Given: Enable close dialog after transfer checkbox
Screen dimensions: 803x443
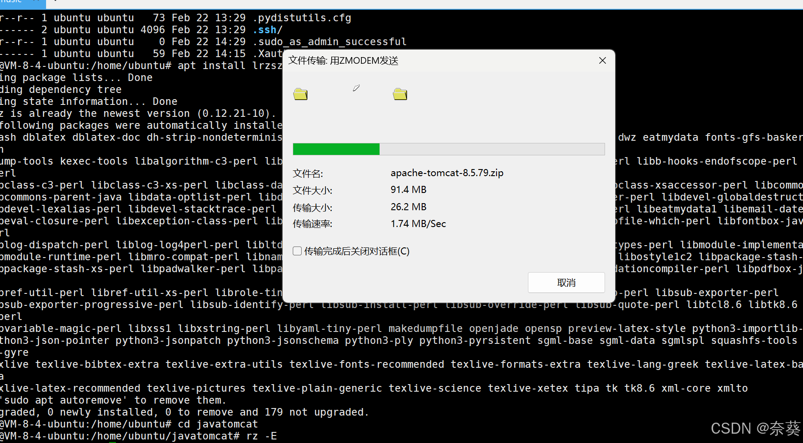Looking at the screenshot, I should (297, 251).
